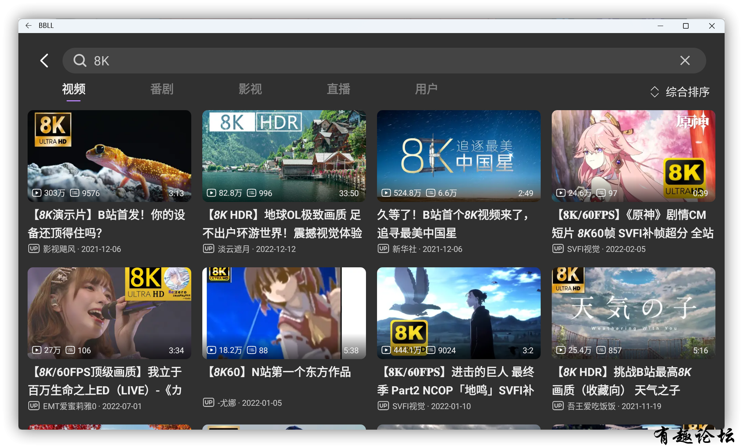
Task: Open title 久等了！B站首个8K视频来了
Action: (x=454, y=224)
